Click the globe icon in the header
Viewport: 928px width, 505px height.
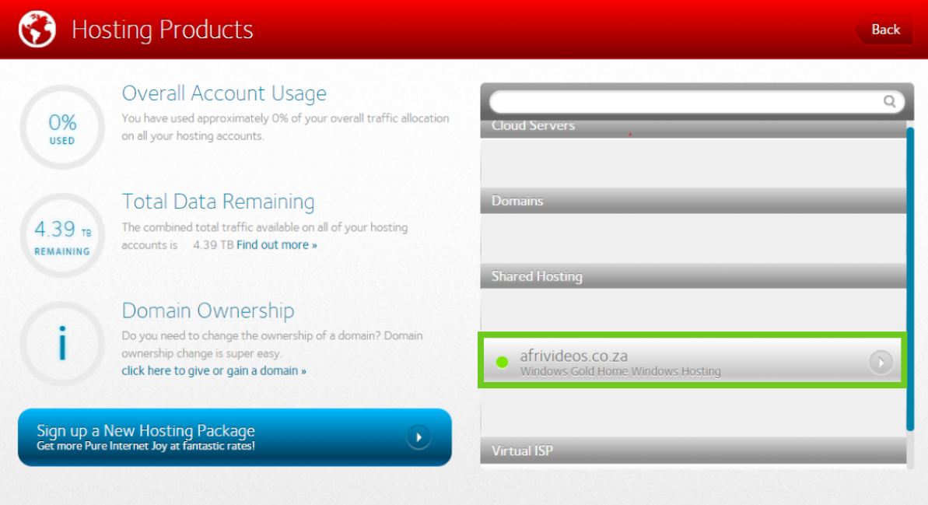pyautogui.click(x=37, y=30)
